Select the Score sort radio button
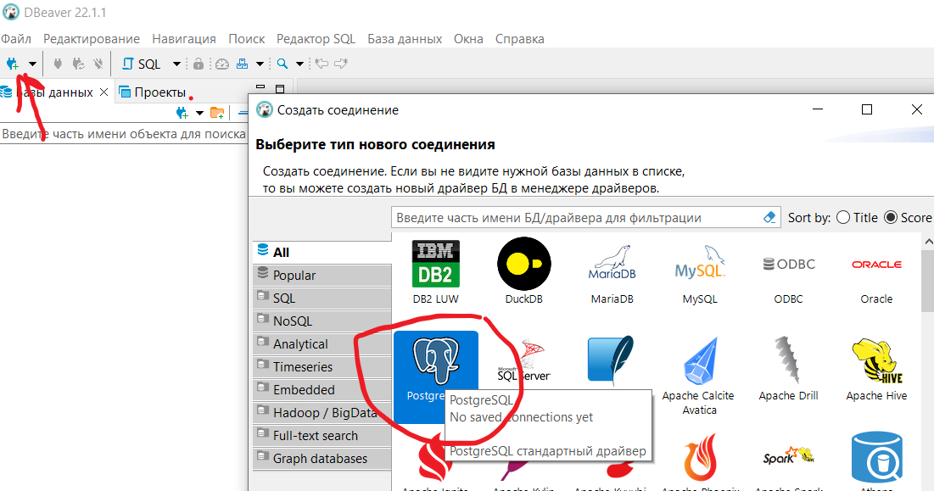This screenshot has height=491, width=934. (891, 217)
